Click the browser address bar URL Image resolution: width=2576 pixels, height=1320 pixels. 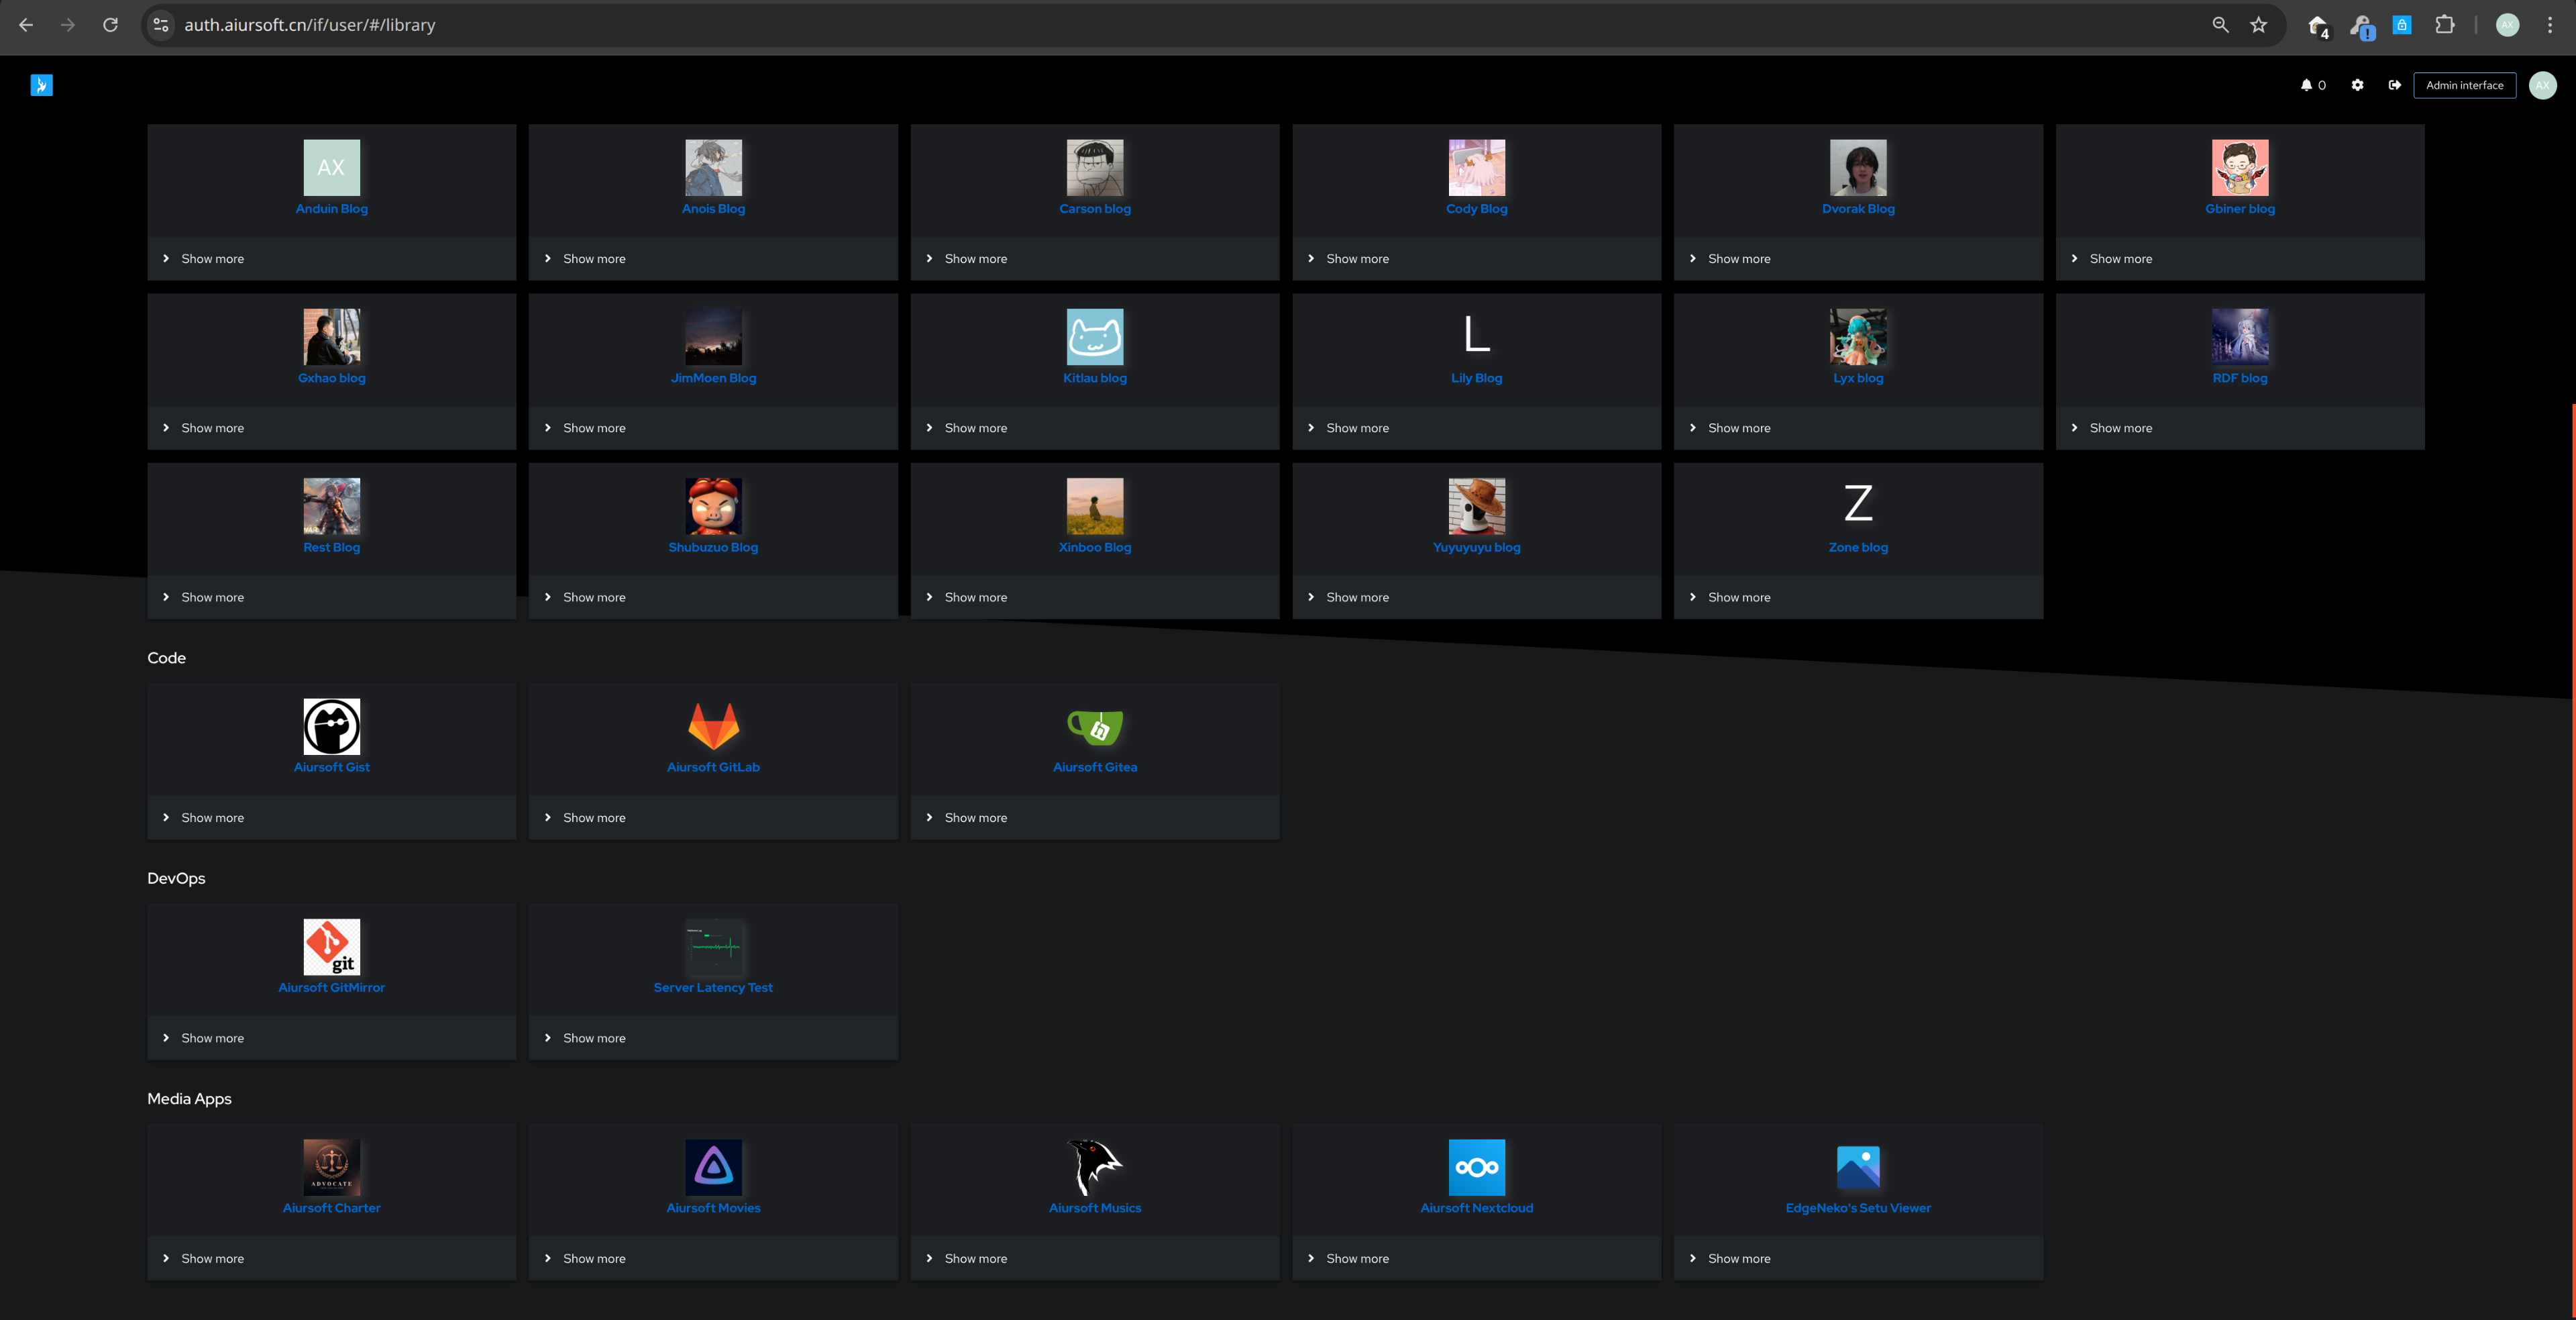pyautogui.click(x=310, y=25)
